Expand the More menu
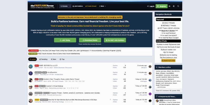Screen dimensions: 210x105 coord(102,6)
